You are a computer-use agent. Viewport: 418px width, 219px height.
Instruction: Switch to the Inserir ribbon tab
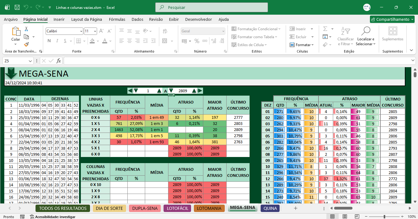point(59,19)
